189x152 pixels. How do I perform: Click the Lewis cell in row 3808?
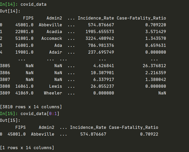pyautogui.click(x=55, y=86)
